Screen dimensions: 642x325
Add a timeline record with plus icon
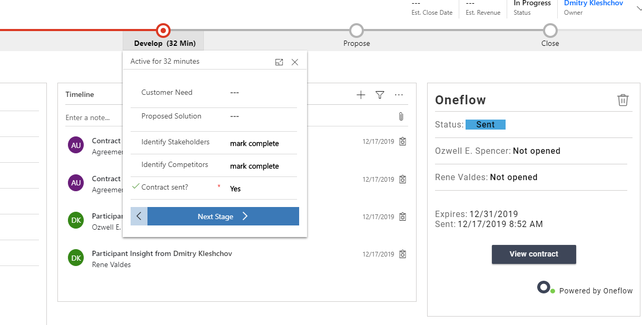pos(361,95)
